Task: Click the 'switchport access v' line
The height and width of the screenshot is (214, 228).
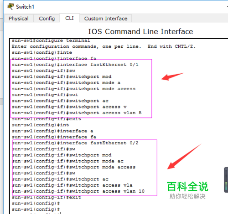Action: click(69, 107)
